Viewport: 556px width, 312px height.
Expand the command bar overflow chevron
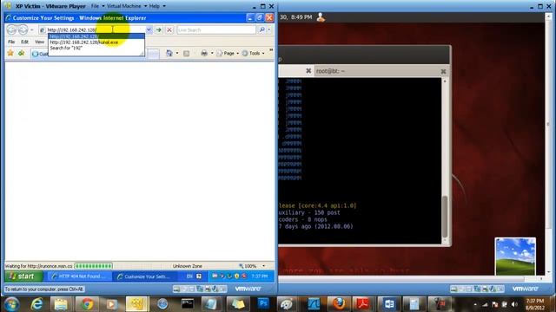point(271,50)
